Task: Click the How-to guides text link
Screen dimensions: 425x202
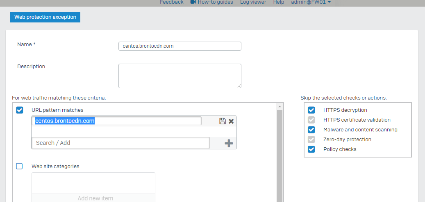Action: tap(215, 2)
